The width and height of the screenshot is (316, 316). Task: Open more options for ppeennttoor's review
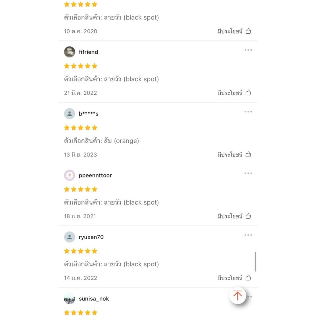(248, 173)
